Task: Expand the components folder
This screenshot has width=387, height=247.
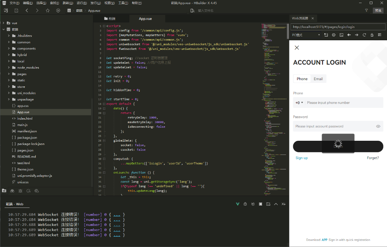Action: point(26,48)
